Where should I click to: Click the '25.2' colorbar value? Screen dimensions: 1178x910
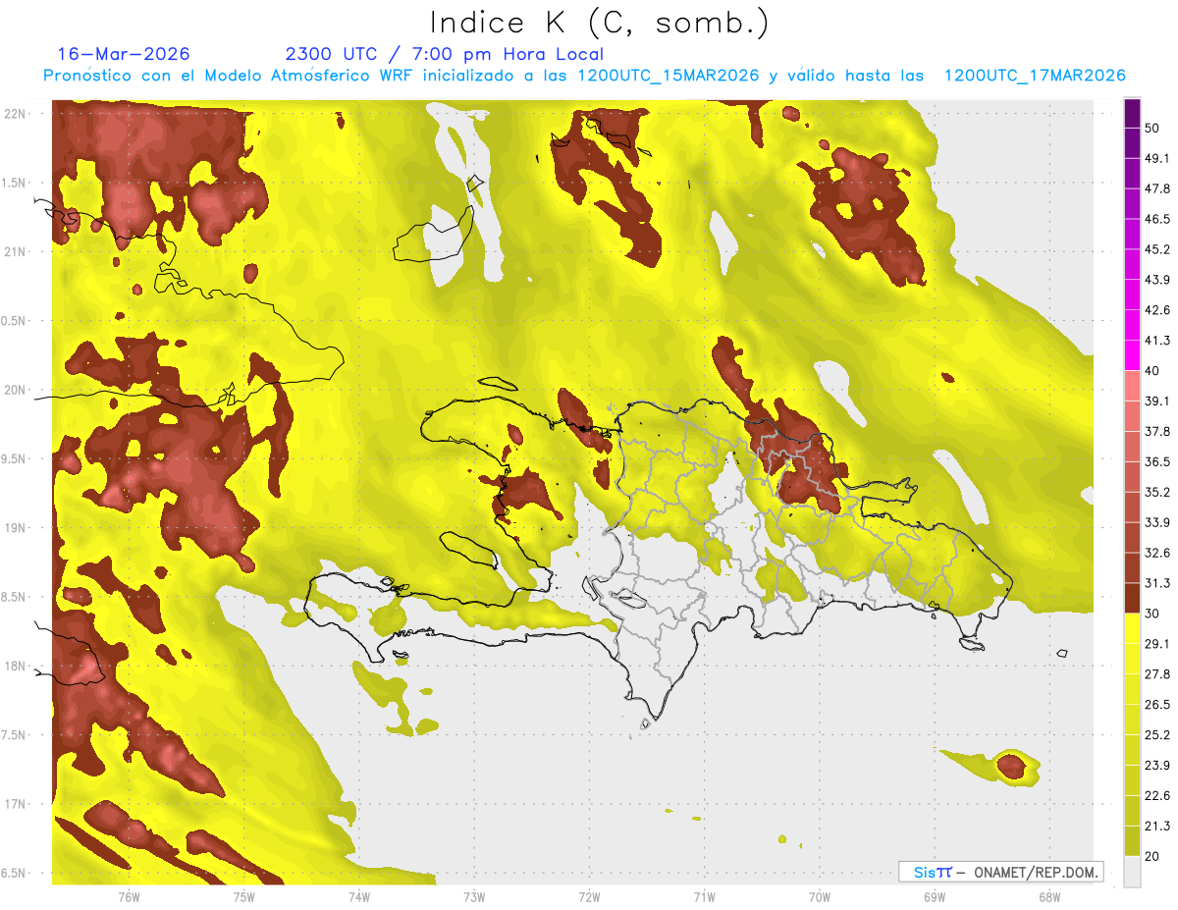coord(1157,735)
